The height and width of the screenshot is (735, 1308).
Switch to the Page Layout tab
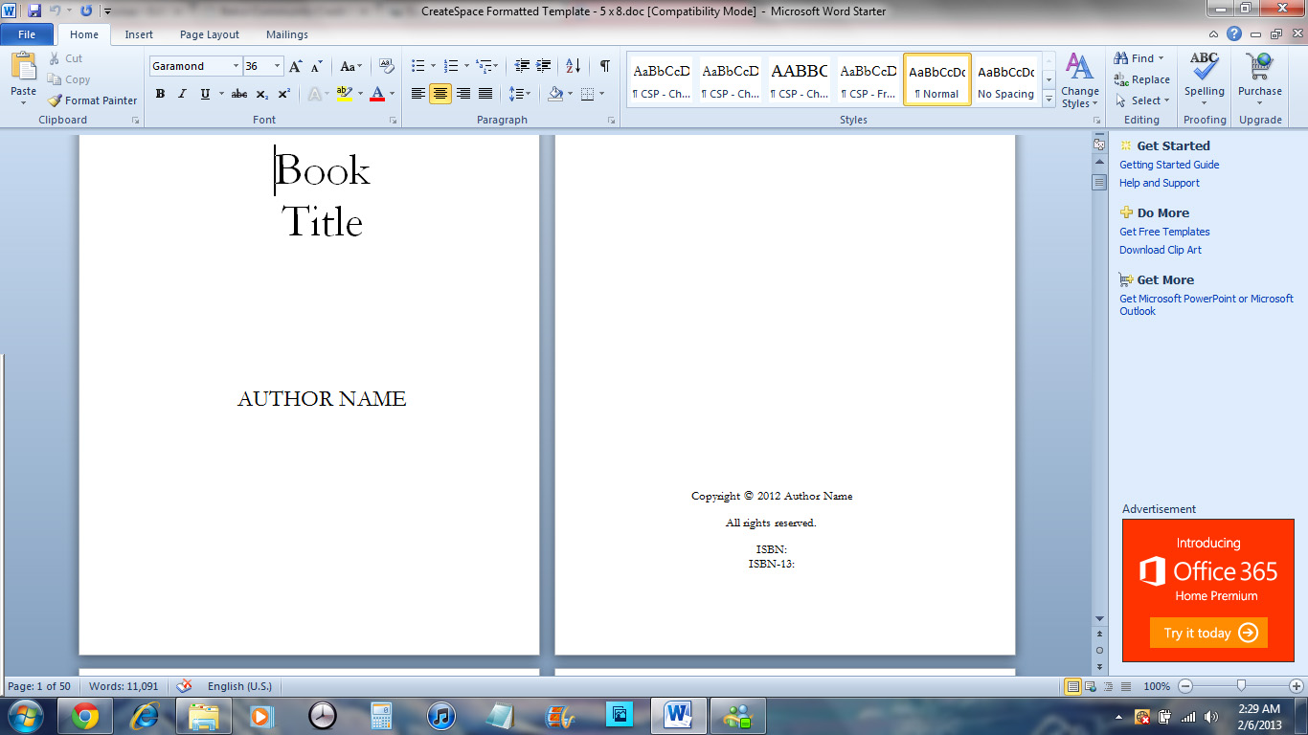[210, 34]
